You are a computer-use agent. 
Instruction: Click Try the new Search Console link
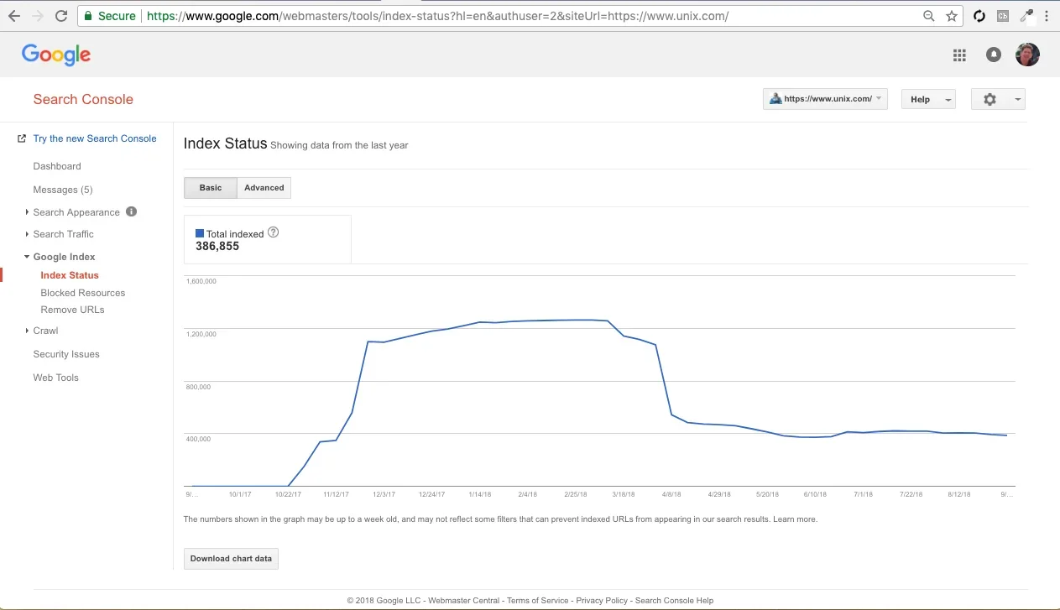[x=95, y=138]
